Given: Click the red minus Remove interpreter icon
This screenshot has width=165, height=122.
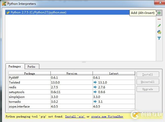Looking at the screenshot, I should tap(159, 19).
